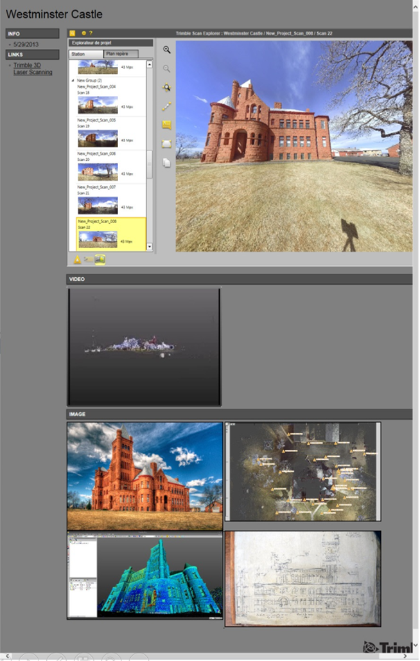Collapse the New Group (2) tree node
The width and height of the screenshot is (420, 661).
pos(73,80)
